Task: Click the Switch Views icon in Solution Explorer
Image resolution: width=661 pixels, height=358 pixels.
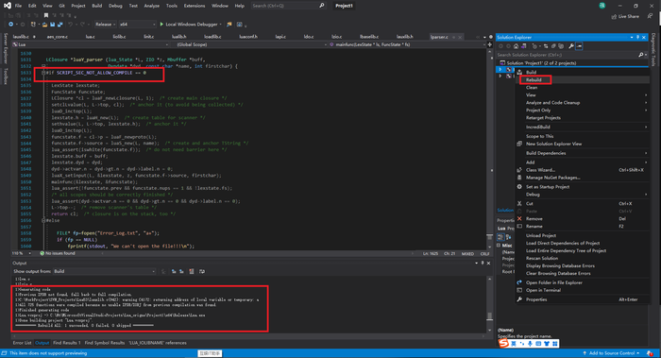Action: 523,46
